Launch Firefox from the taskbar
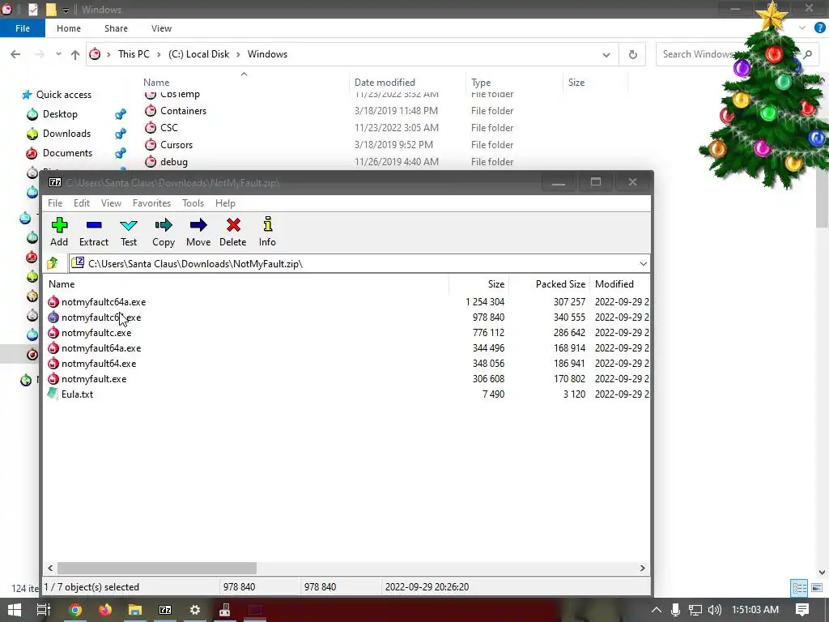Image resolution: width=829 pixels, height=622 pixels. (x=105, y=610)
